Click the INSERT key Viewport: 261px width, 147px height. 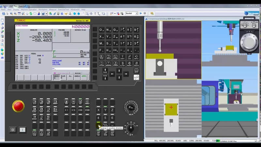point(130,64)
